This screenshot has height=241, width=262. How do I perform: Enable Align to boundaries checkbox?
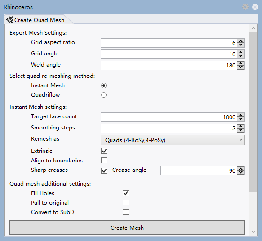[x=104, y=160]
